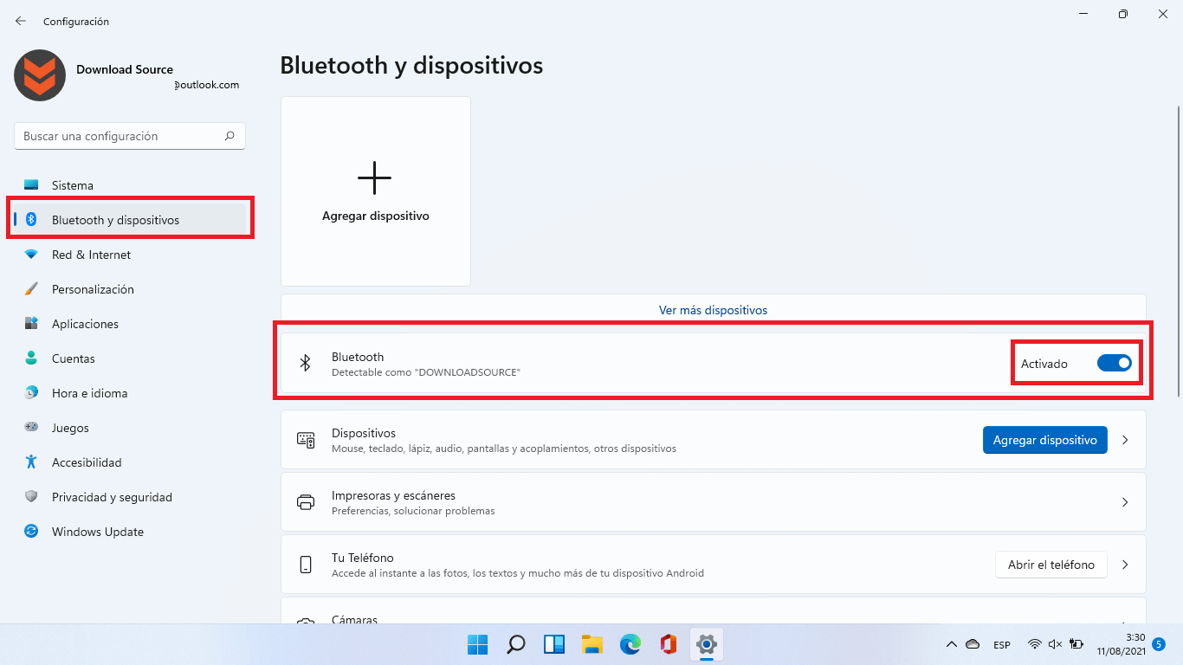Click the blue Agregar dispositivo button
Viewport: 1183px width, 665px height.
[1045, 440]
